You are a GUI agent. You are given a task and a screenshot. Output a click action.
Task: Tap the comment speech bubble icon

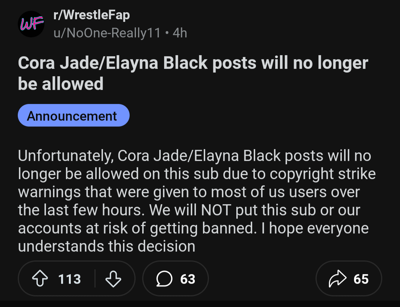[164, 279]
